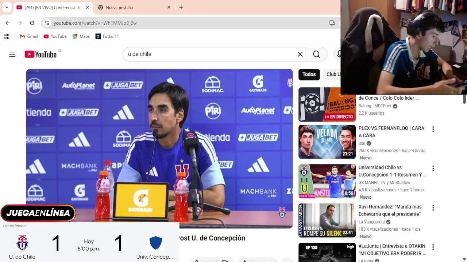Go back to previous page
Screen dimensions: 467x262
pyautogui.click(x=8, y=23)
